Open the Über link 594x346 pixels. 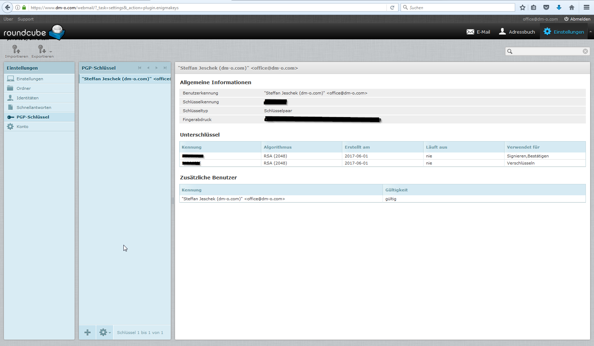pos(8,19)
